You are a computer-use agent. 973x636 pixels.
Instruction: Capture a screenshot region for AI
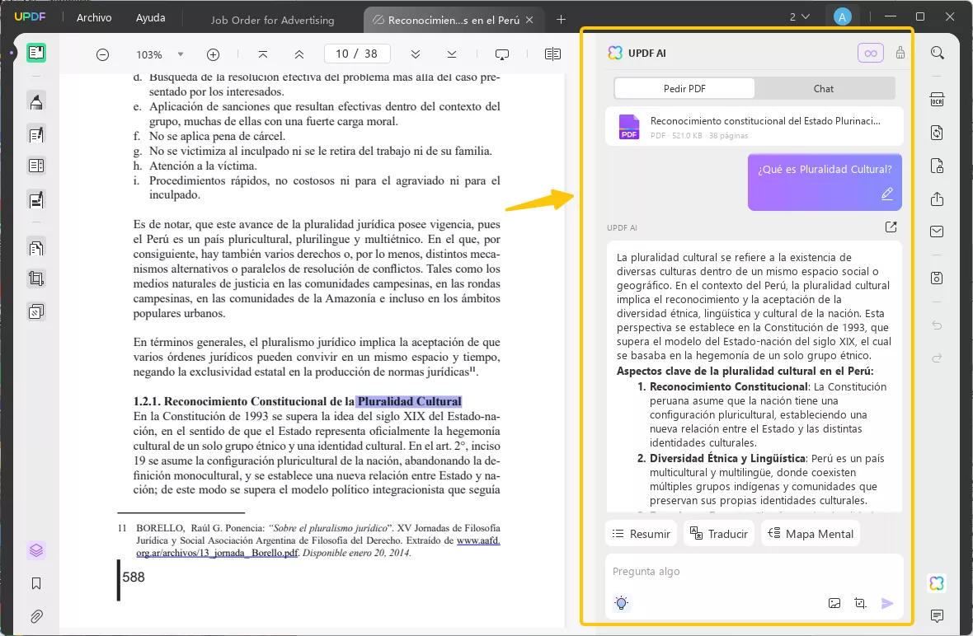[860, 603]
